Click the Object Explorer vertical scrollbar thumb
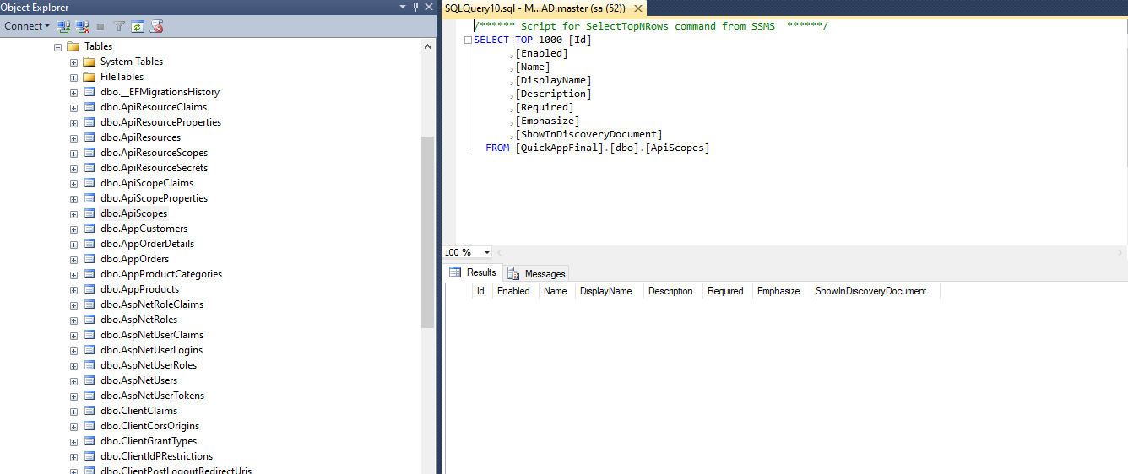Screen dimensions: 1128x474 (428, 232)
